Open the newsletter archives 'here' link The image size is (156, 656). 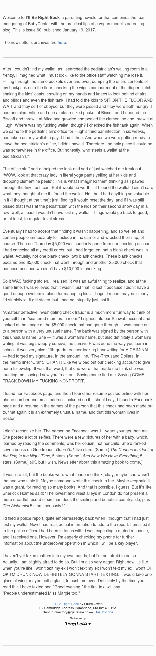(x=62, y=42)
